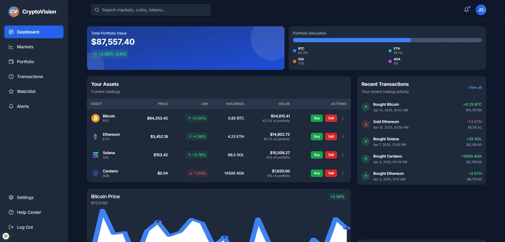The height and width of the screenshot is (242, 505).
Task: Click the notification bell icon
Action: 466,10
